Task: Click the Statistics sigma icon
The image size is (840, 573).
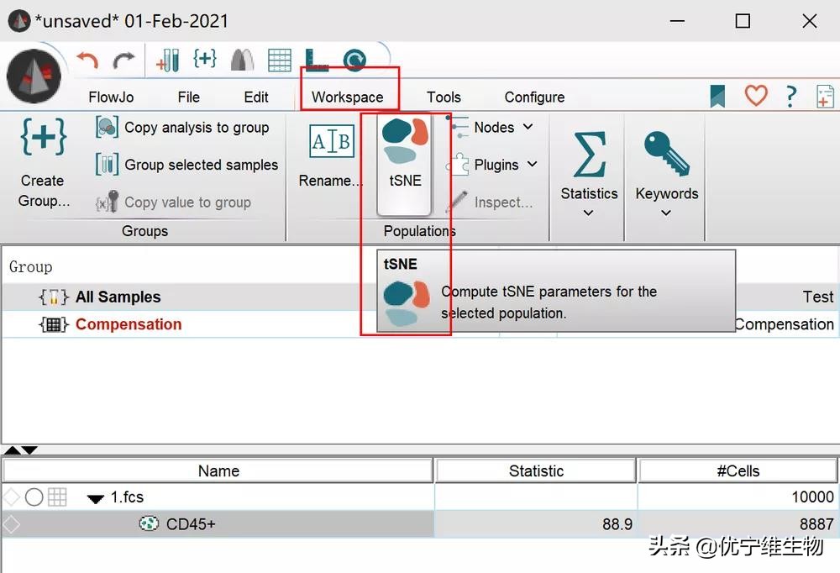Action: [590, 155]
